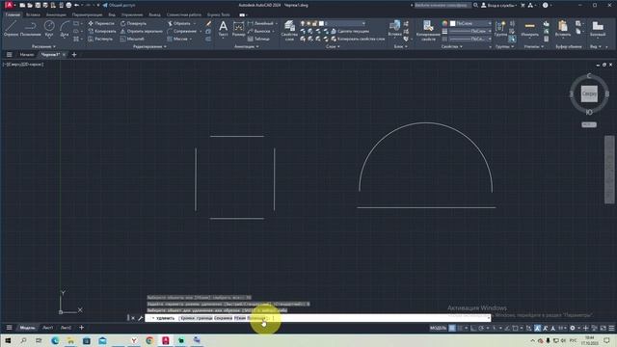Toggle MODEL (МОДЕЛЬ) space button
This screenshot has height=347, width=617.
(x=438, y=328)
